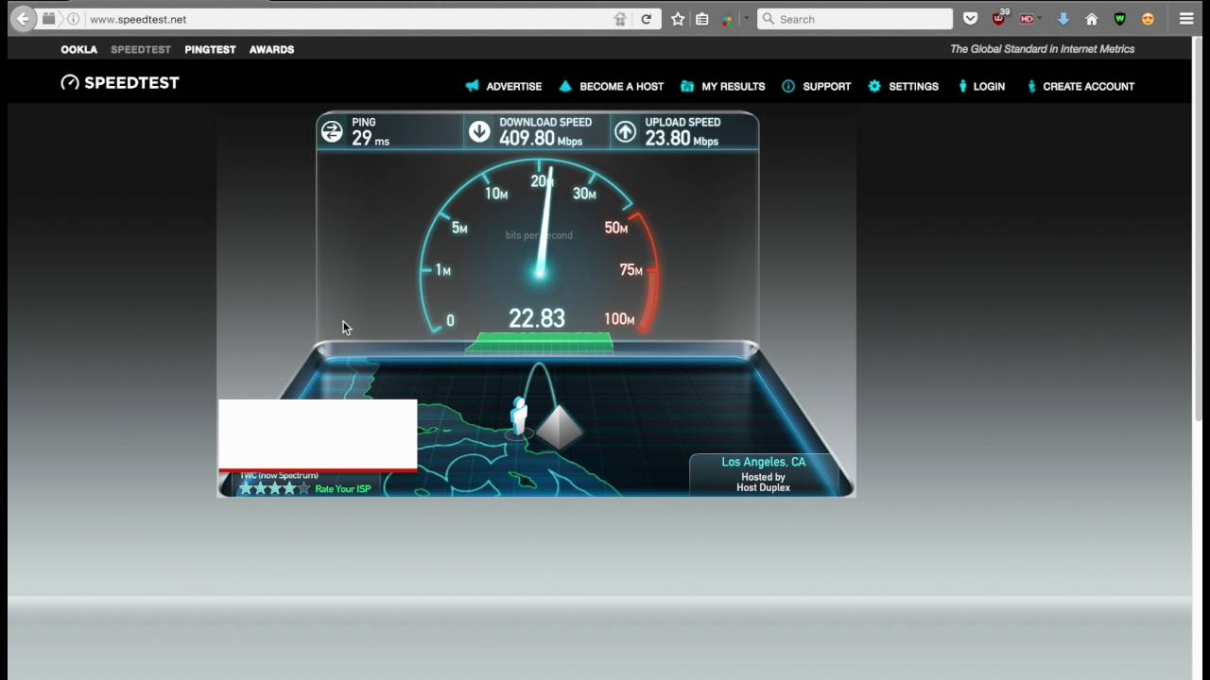
Task: Click the grayed home icon in address bar
Action: 620,19
